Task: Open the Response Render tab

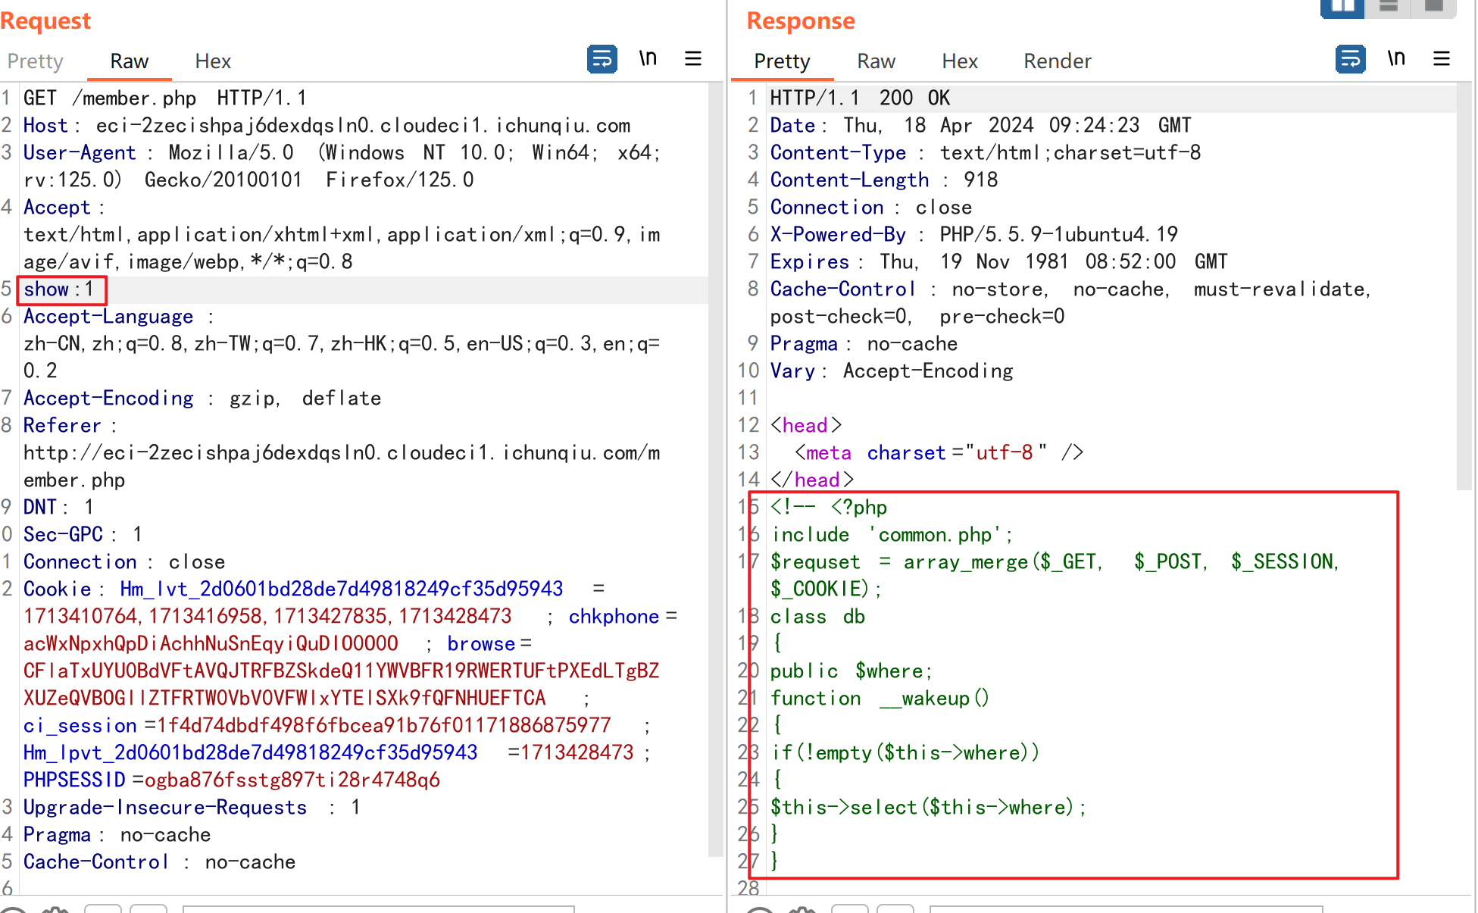Action: coord(1057,61)
